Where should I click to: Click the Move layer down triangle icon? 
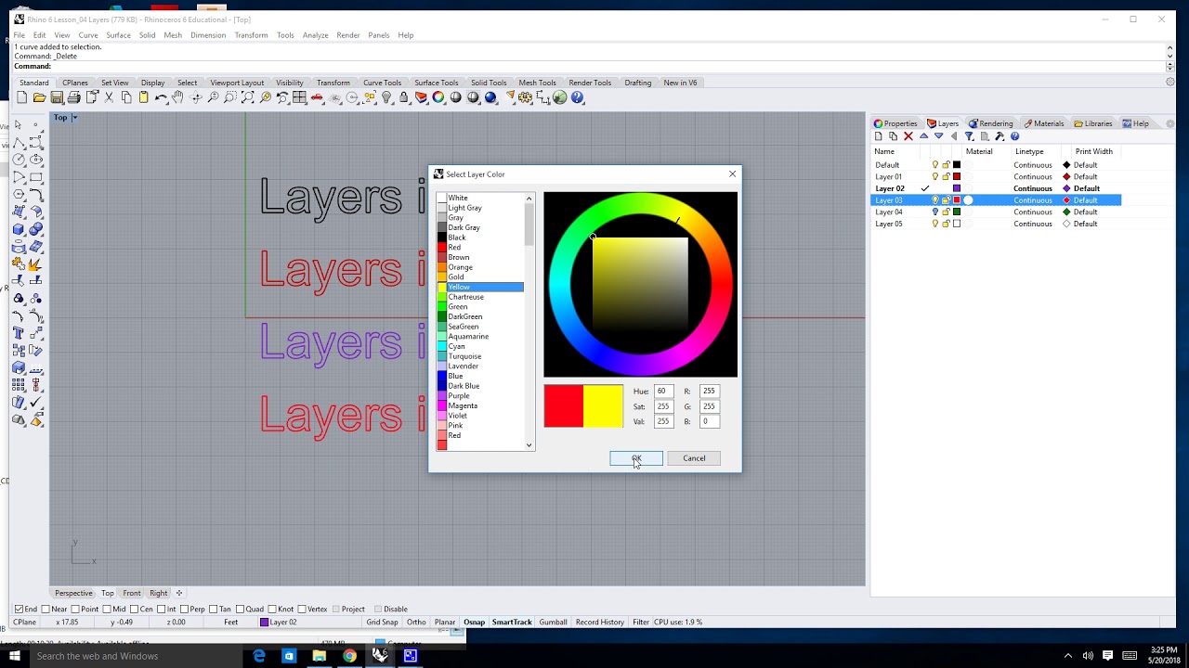point(938,136)
